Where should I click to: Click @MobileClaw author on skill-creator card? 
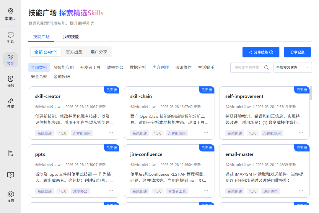coord(48,106)
